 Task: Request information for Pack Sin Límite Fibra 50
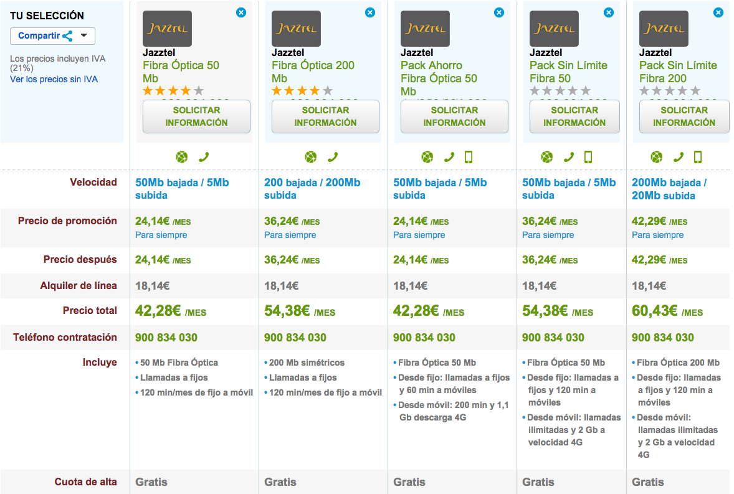point(575,116)
